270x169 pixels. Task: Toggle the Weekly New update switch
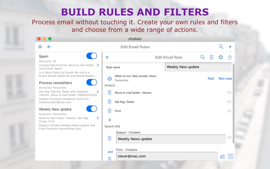(91, 109)
